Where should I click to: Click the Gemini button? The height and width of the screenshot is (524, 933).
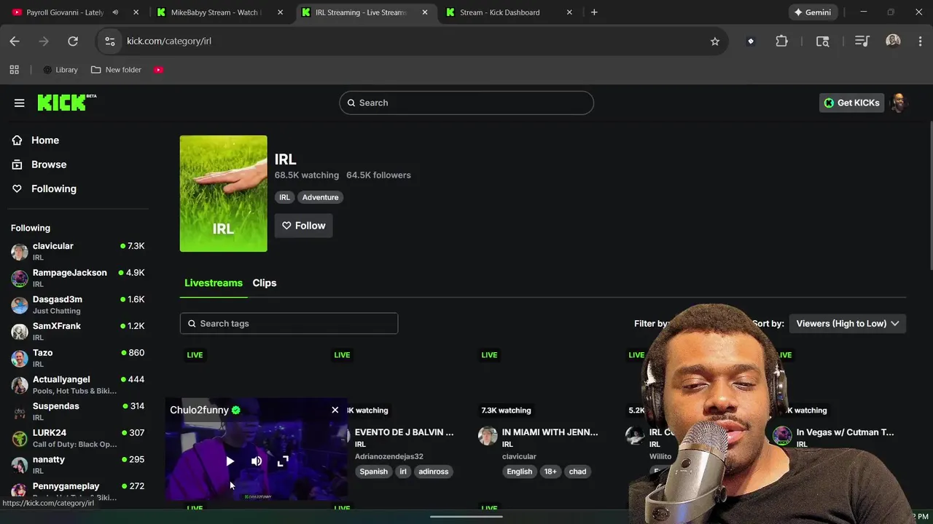[x=812, y=12]
